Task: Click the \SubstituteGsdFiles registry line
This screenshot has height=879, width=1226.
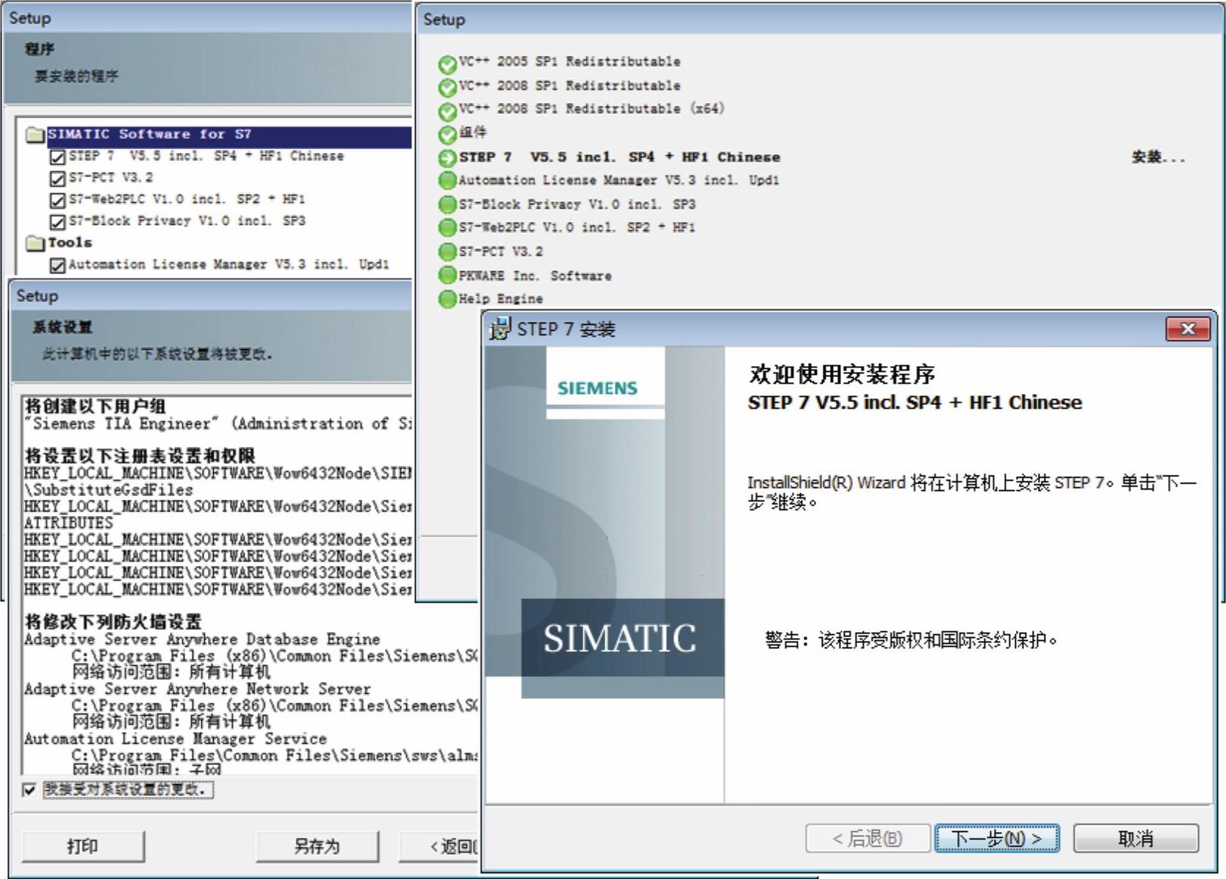Action: (109, 490)
